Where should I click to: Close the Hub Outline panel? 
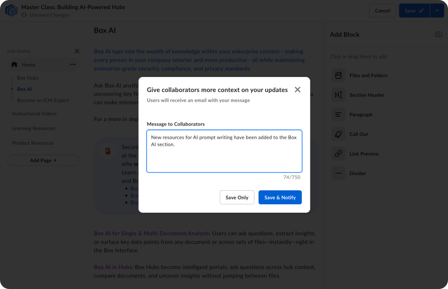point(77,51)
